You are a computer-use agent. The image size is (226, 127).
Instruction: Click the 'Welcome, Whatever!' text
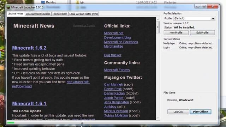coord(180,100)
